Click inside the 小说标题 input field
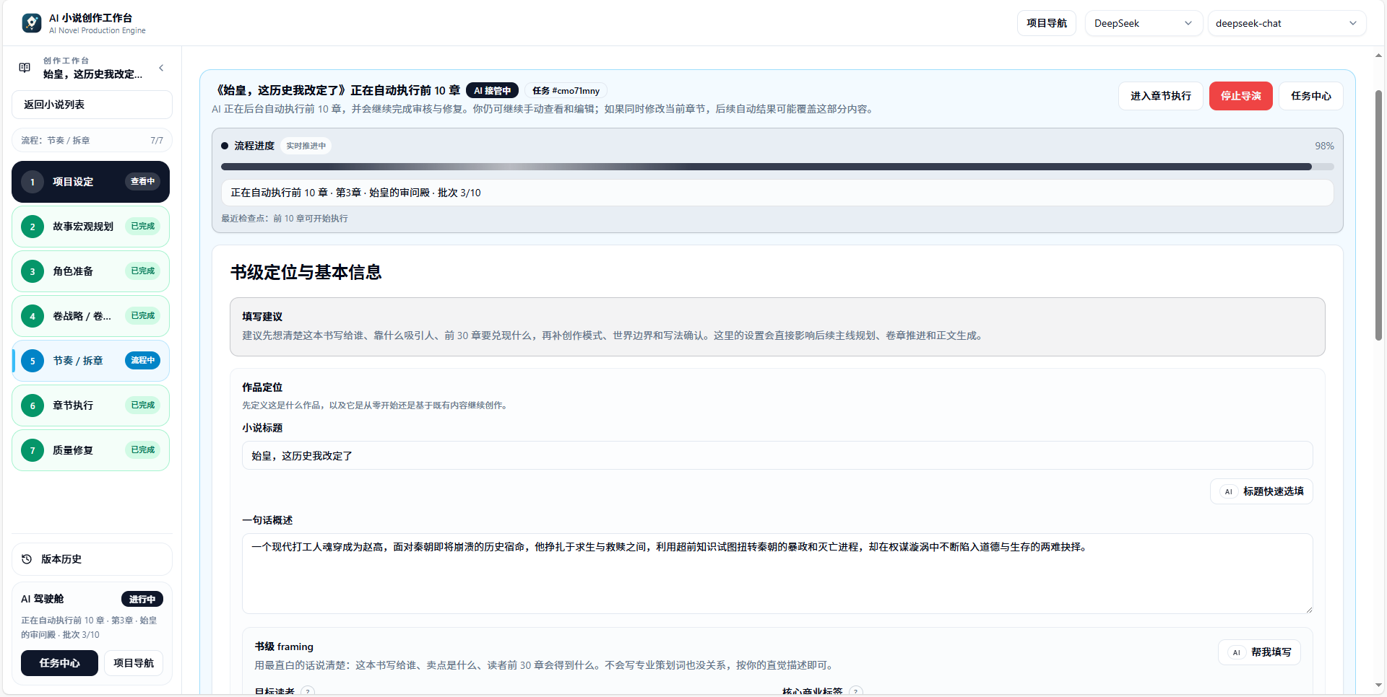 tap(777, 455)
